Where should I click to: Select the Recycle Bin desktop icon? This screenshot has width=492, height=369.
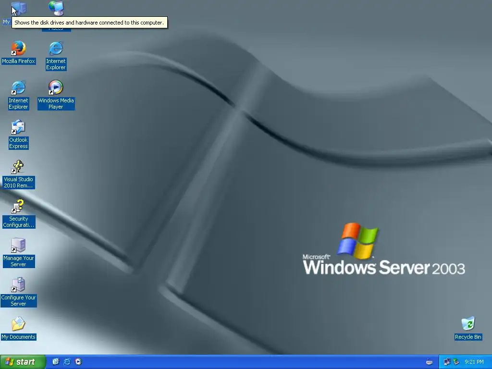coord(468,328)
